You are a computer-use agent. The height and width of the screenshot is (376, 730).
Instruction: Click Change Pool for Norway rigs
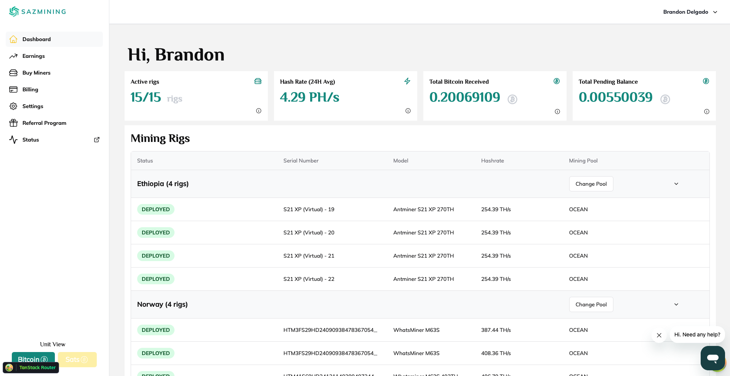click(x=591, y=304)
